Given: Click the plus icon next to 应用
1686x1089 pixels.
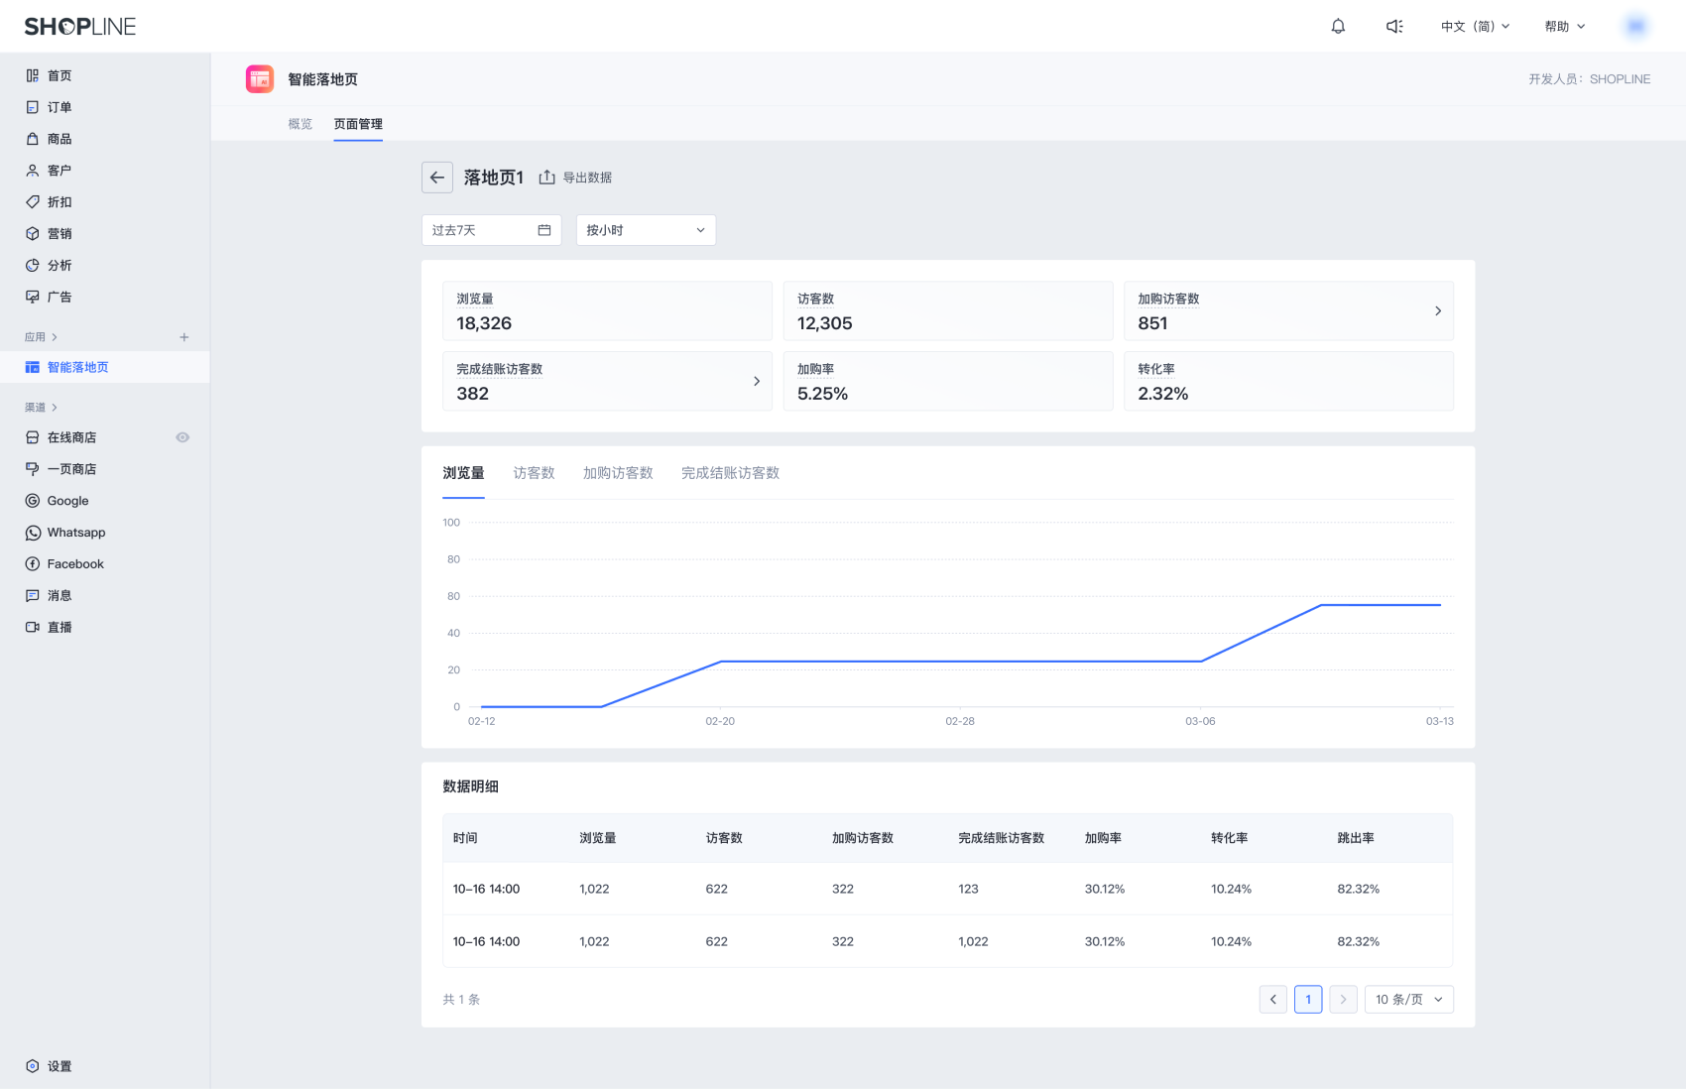Looking at the screenshot, I should [x=183, y=337].
